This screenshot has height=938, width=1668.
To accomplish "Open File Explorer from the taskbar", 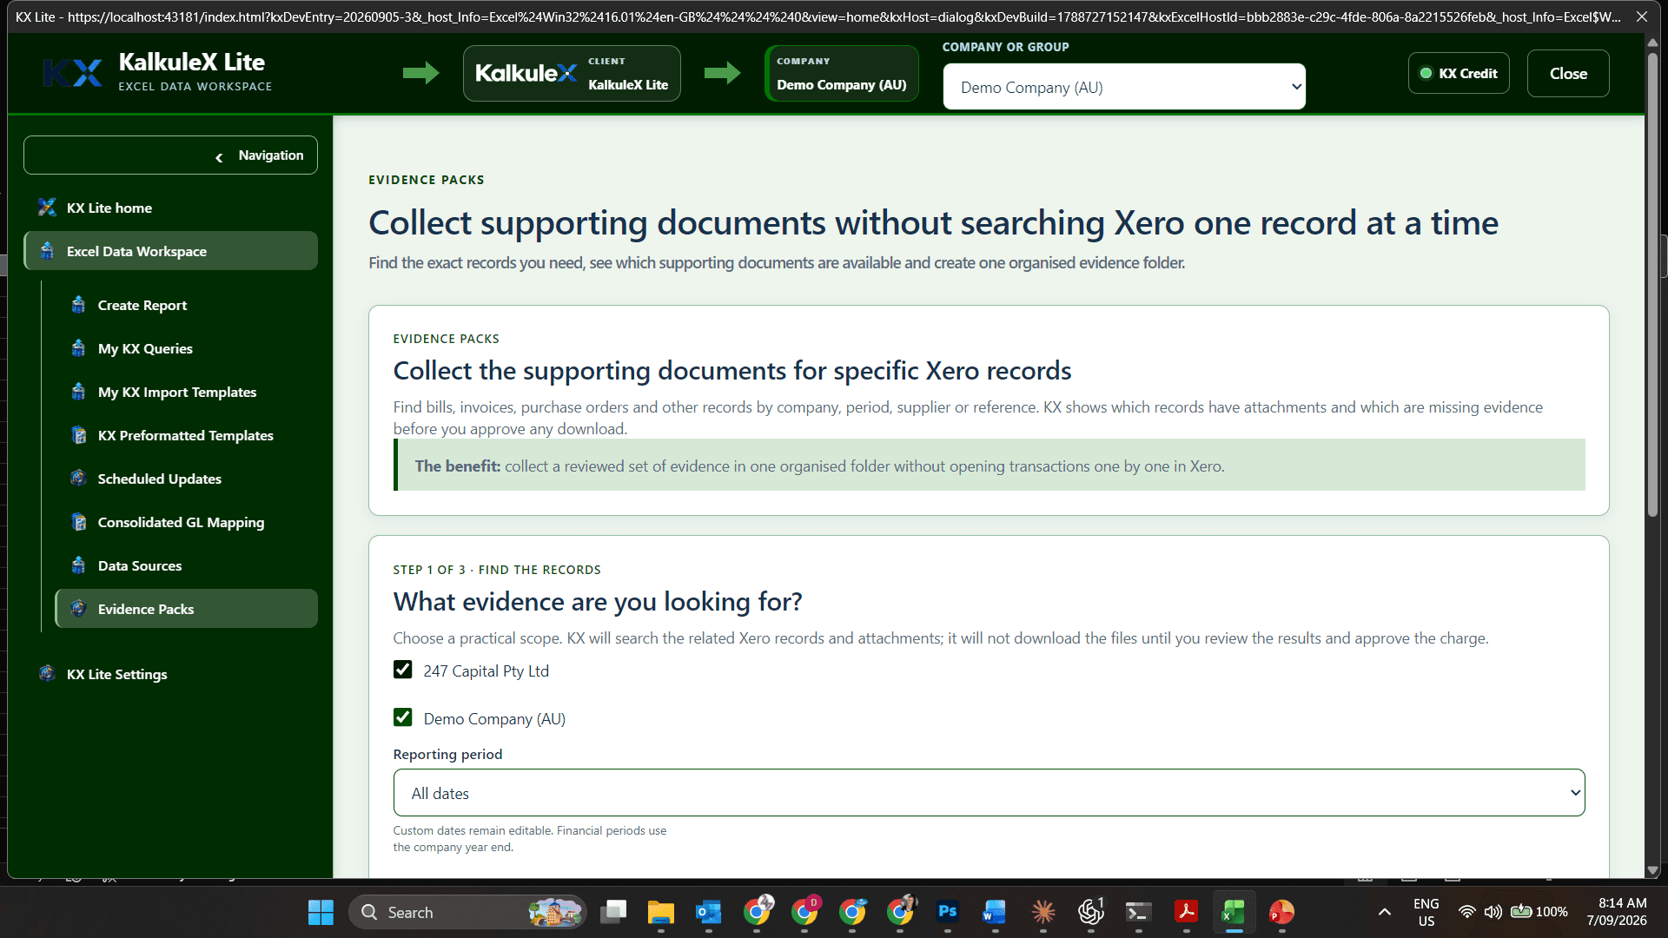I will tap(660, 912).
